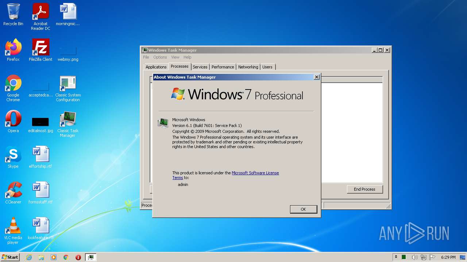The width and height of the screenshot is (467, 262).
Task: Select the lookfeature.rtf document
Action: (x=40, y=229)
